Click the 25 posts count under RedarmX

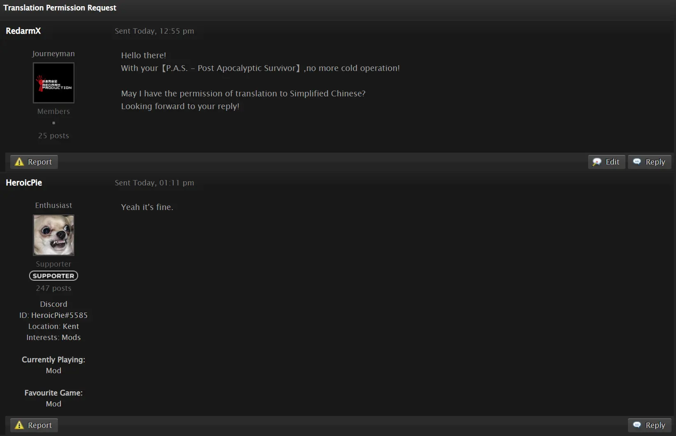click(x=53, y=136)
